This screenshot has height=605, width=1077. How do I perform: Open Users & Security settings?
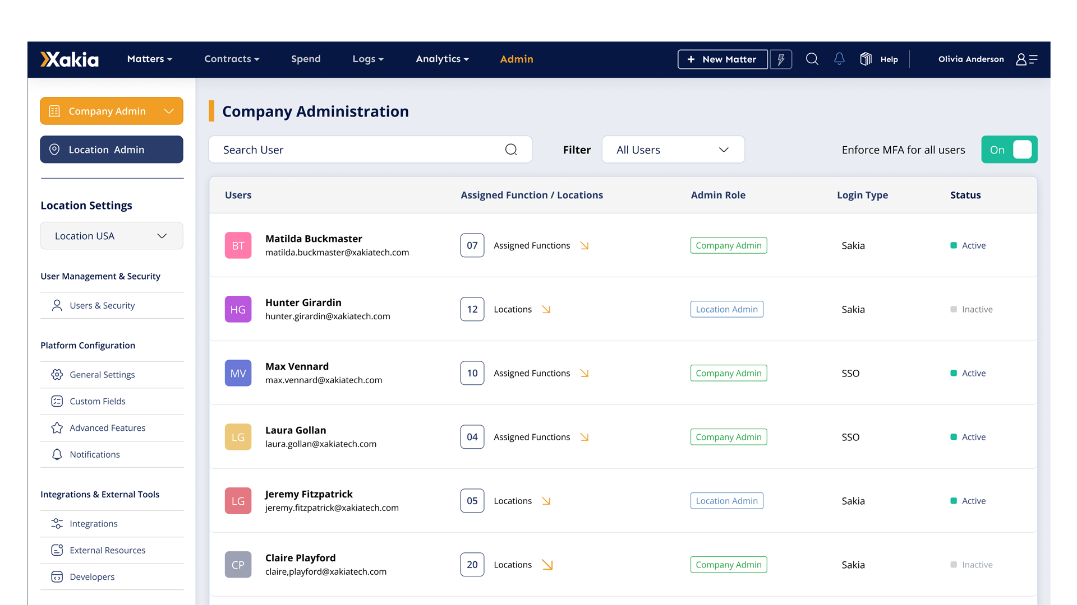pos(112,305)
